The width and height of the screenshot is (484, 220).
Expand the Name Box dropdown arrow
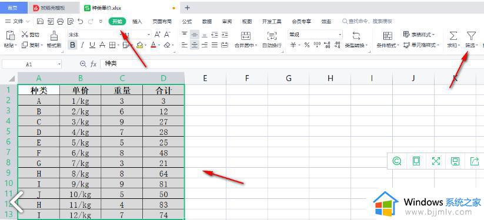coord(59,64)
